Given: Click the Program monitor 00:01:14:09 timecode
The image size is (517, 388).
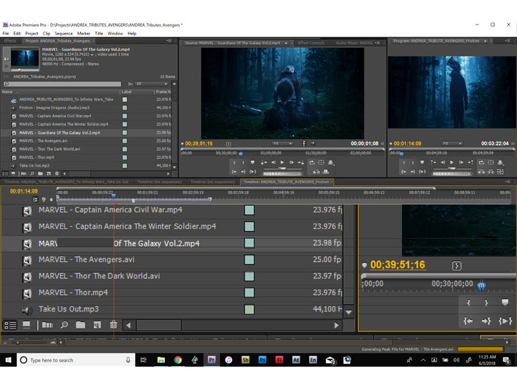Looking at the screenshot, I should (407, 144).
